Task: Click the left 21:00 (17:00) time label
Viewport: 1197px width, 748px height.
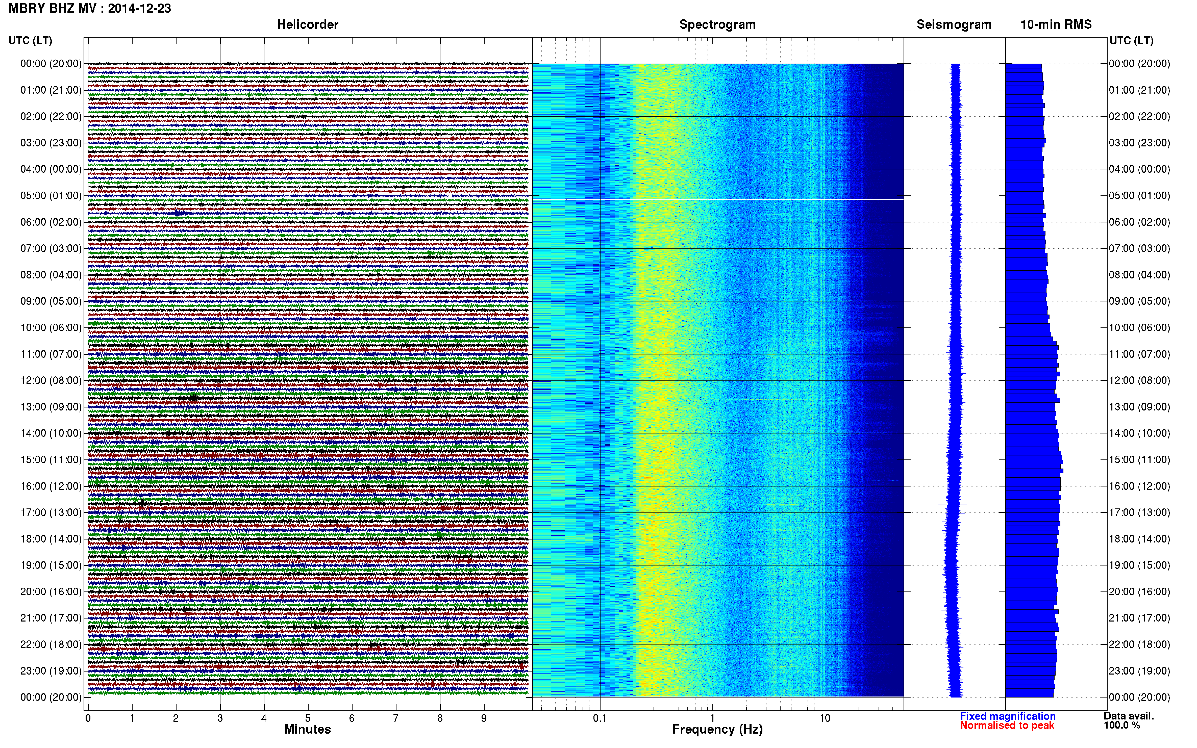Action: coord(51,618)
